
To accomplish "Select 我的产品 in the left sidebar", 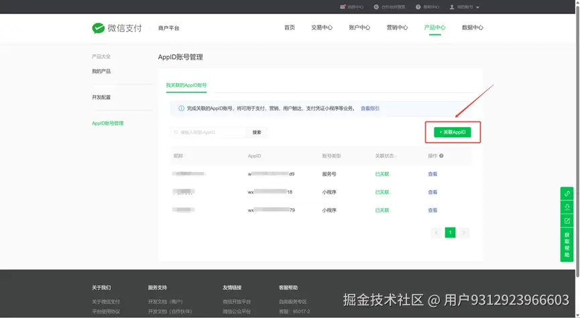I will tap(101, 71).
